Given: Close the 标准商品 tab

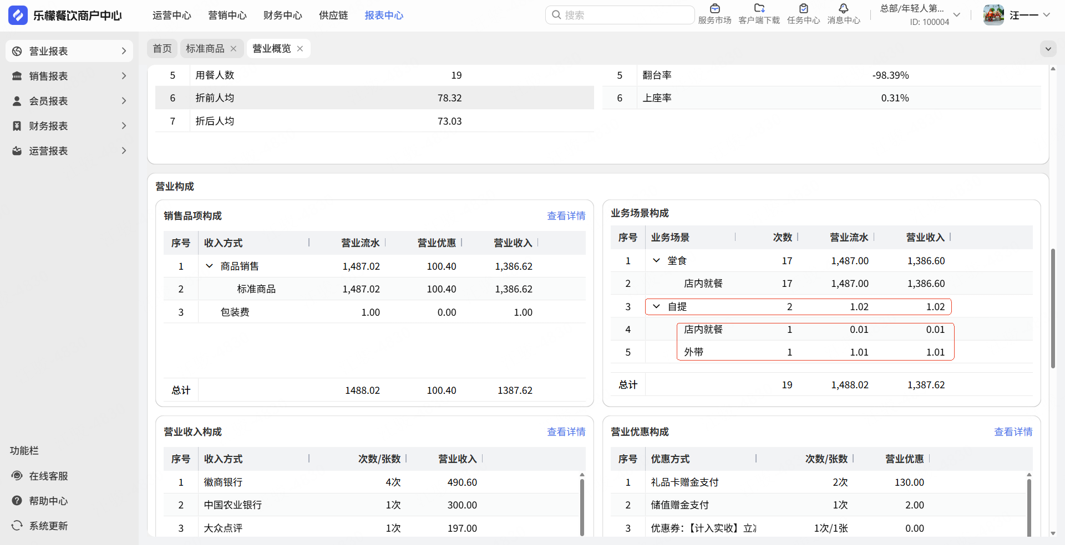Looking at the screenshot, I should (234, 49).
